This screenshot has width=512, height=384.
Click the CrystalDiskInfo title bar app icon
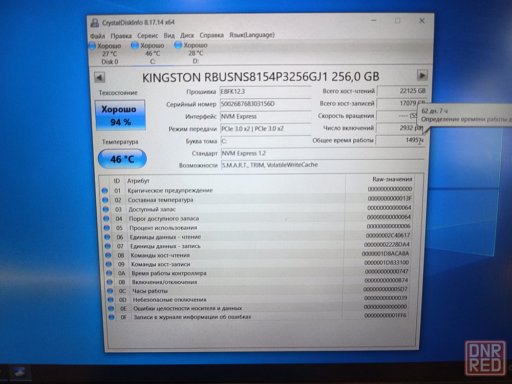coord(95,23)
